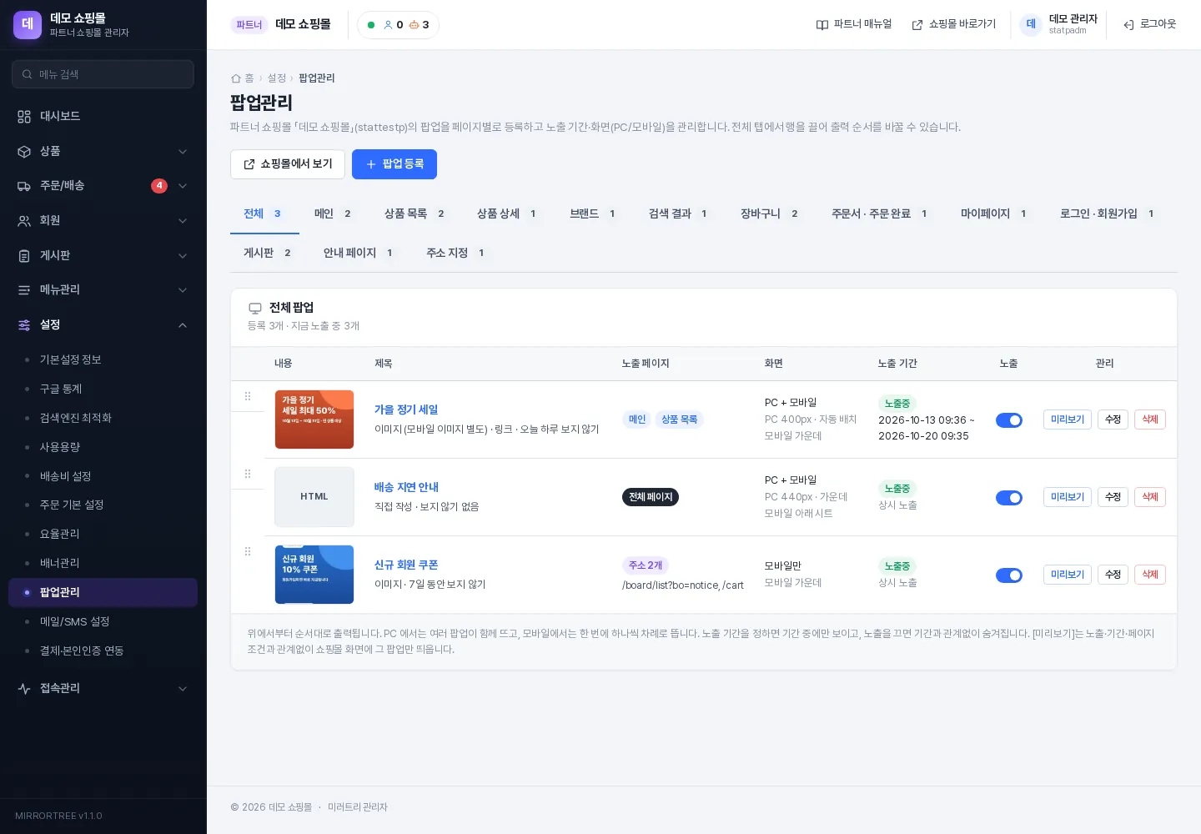Screen dimensions: 1201x834
Task: Switch off exposure for 신규 회원 쿠폰
Action: (1009, 575)
